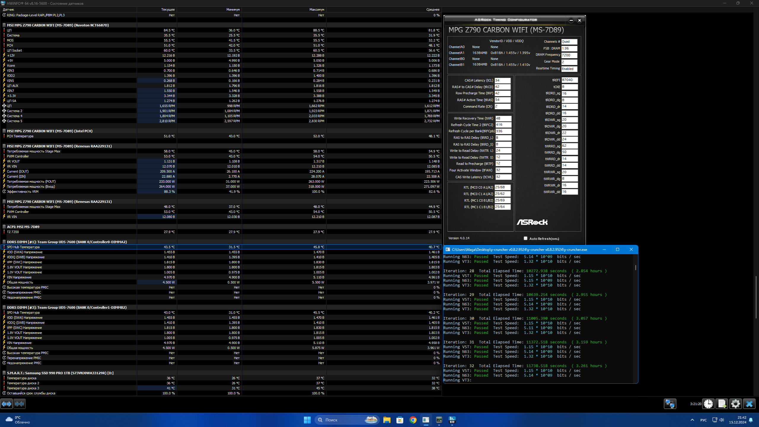Open the weather widget showing Облачно
759x427 pixels.
pyautogui.click(x=18, y=420)
